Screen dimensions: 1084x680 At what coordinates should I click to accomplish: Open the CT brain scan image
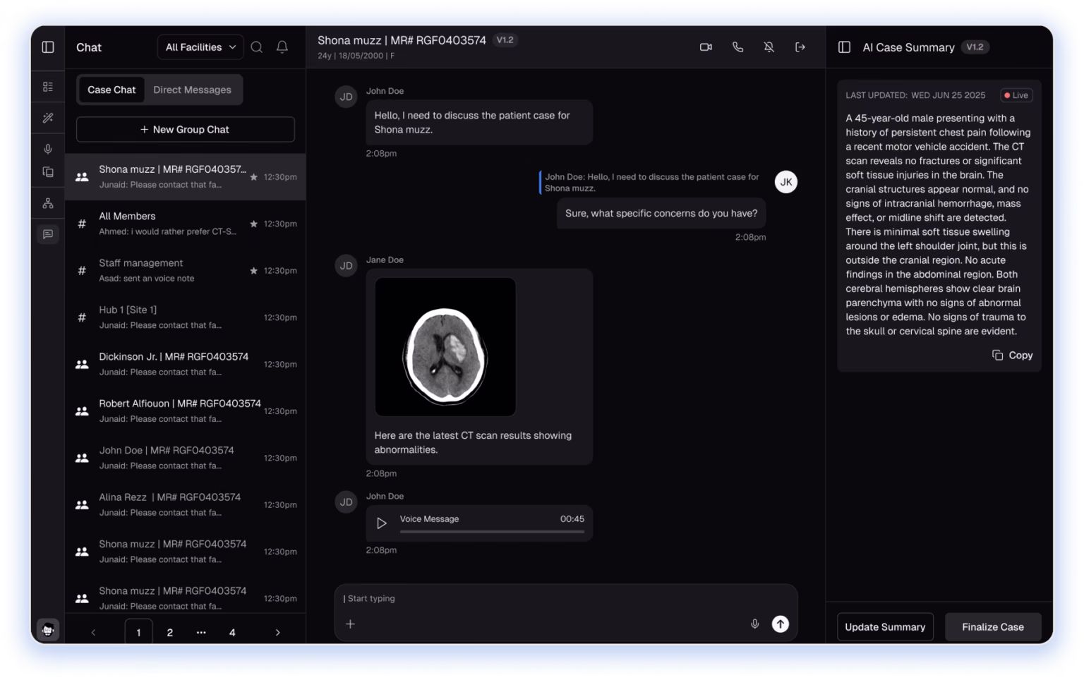445,347
